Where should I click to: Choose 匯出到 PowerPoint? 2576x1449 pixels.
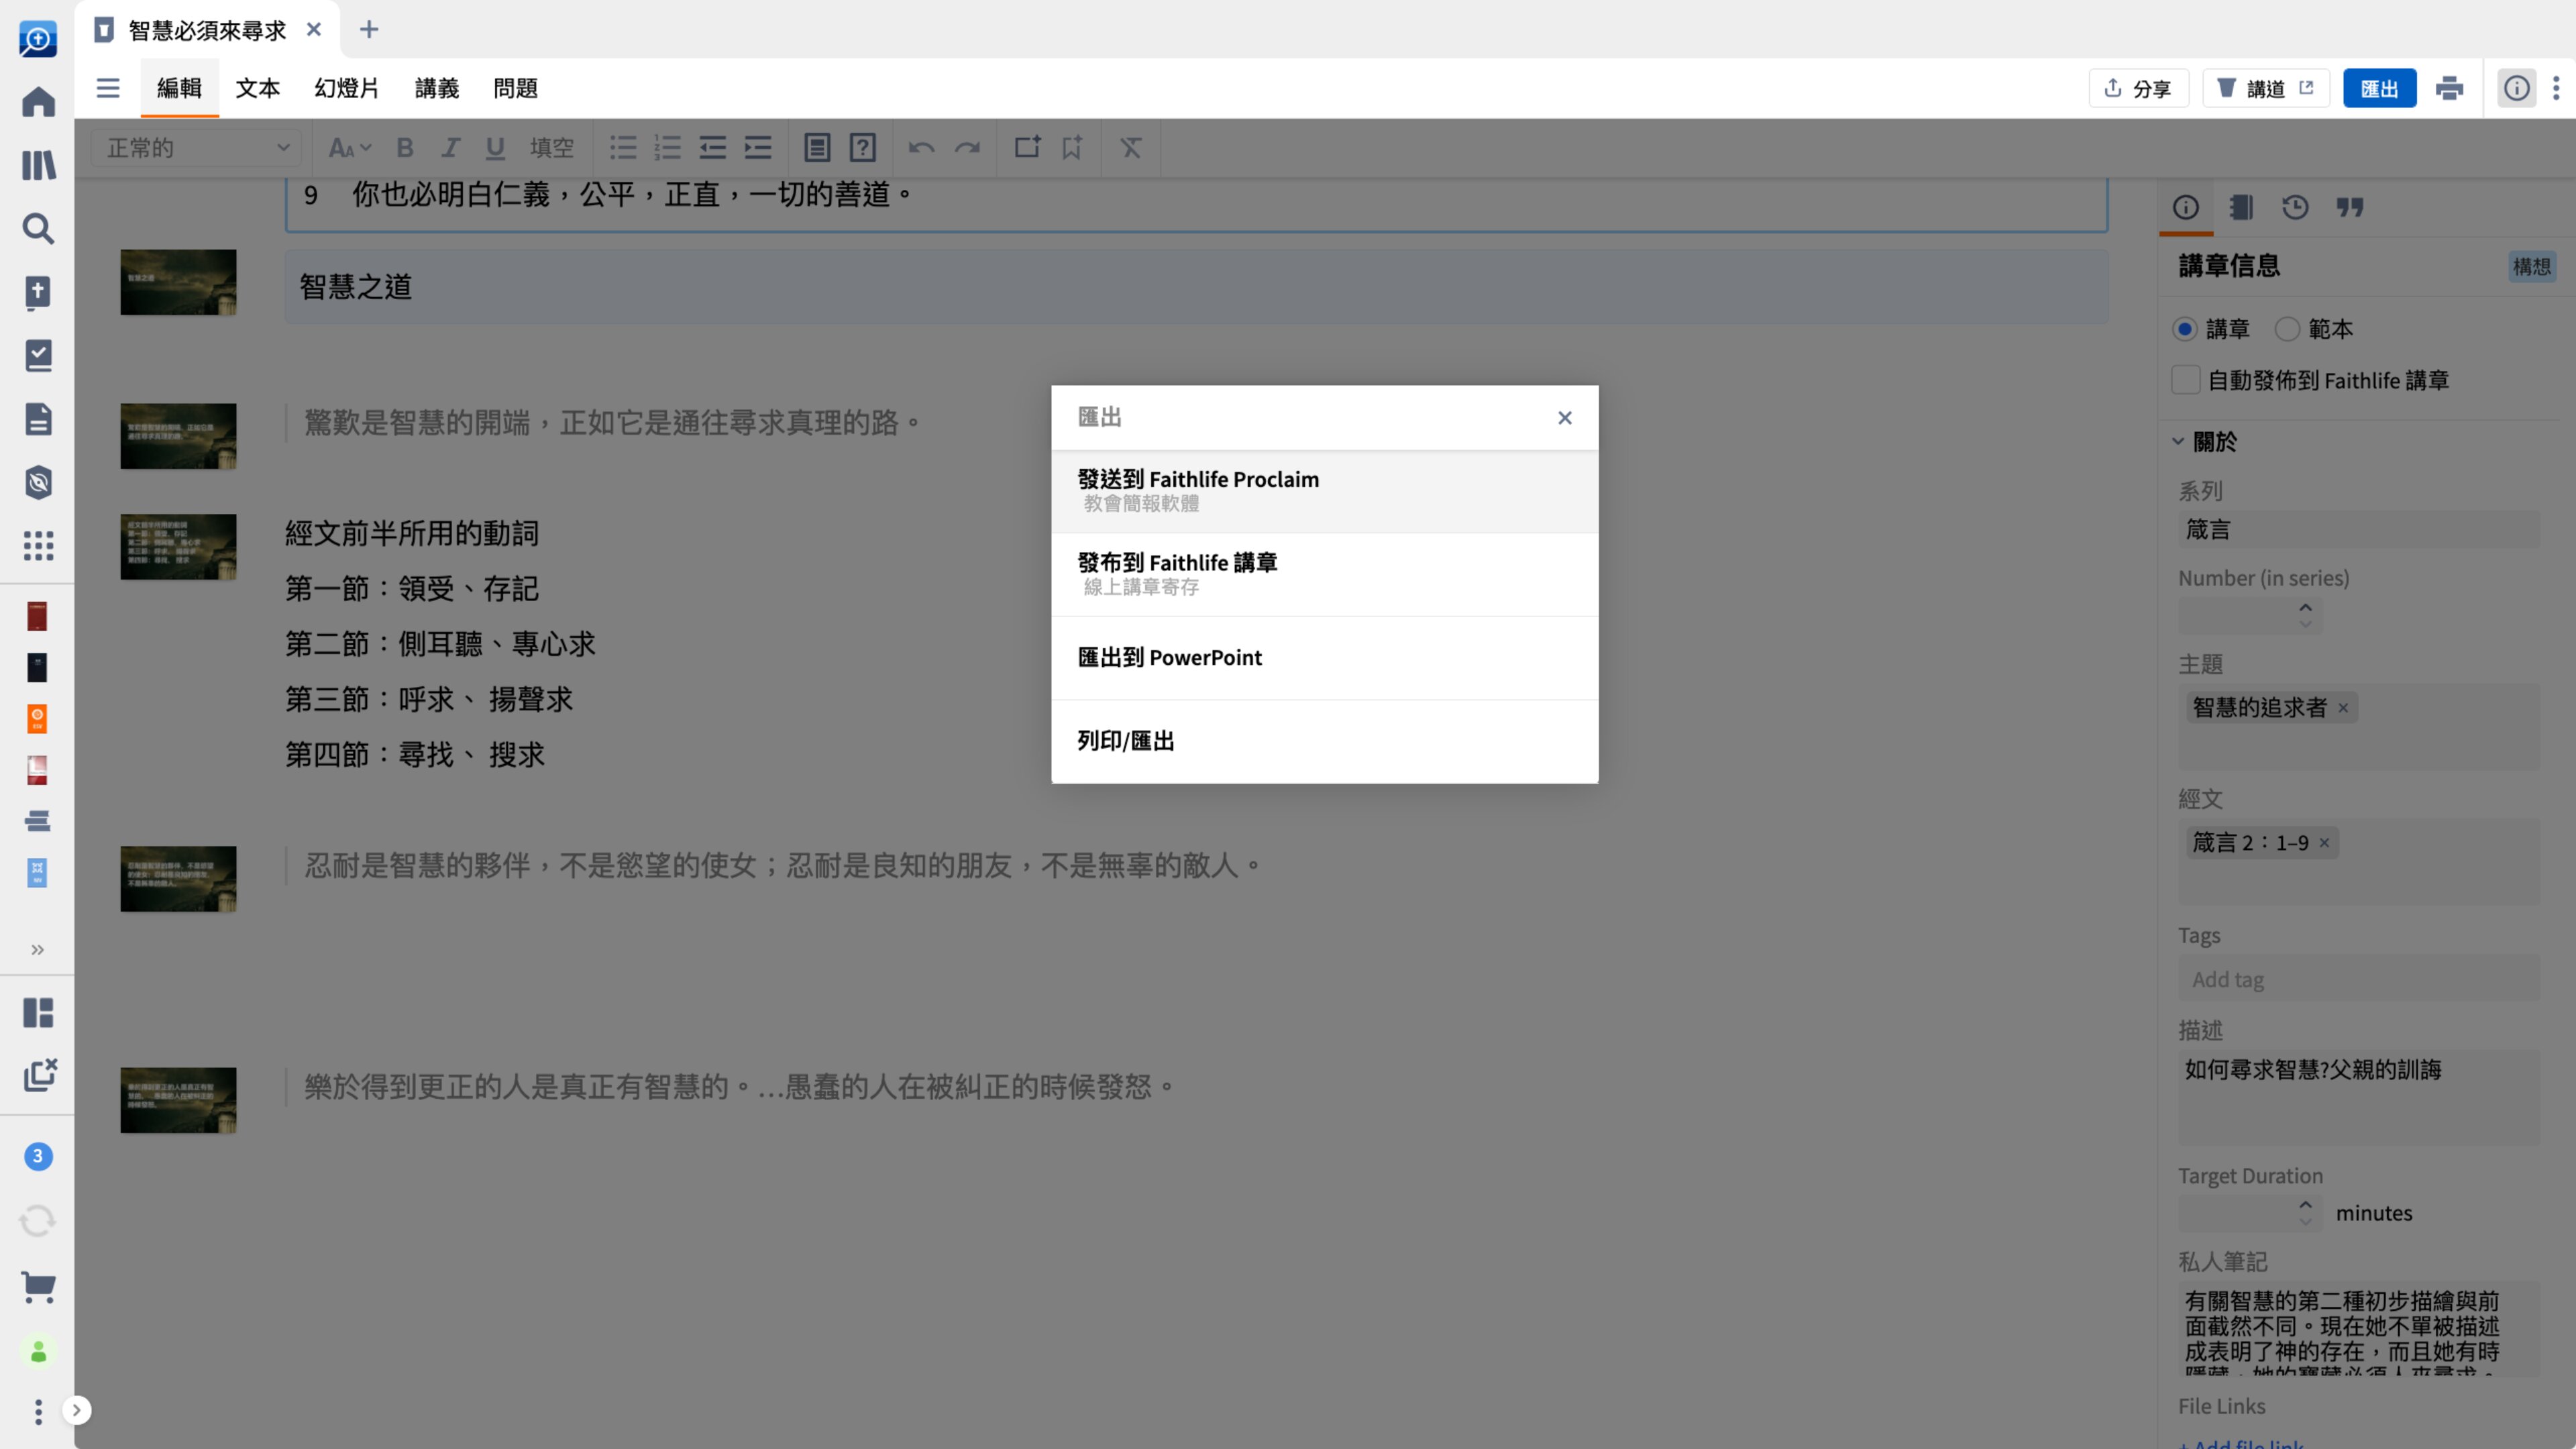coord(1324,657)
